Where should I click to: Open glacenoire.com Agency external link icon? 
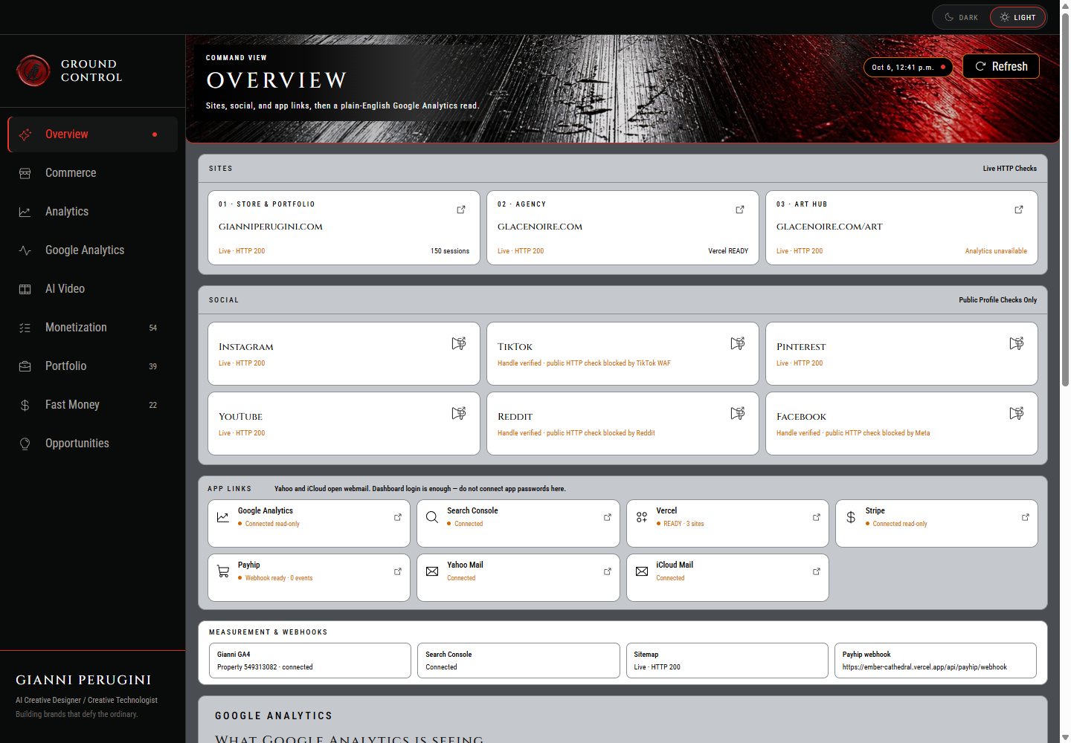click(740, 210)
